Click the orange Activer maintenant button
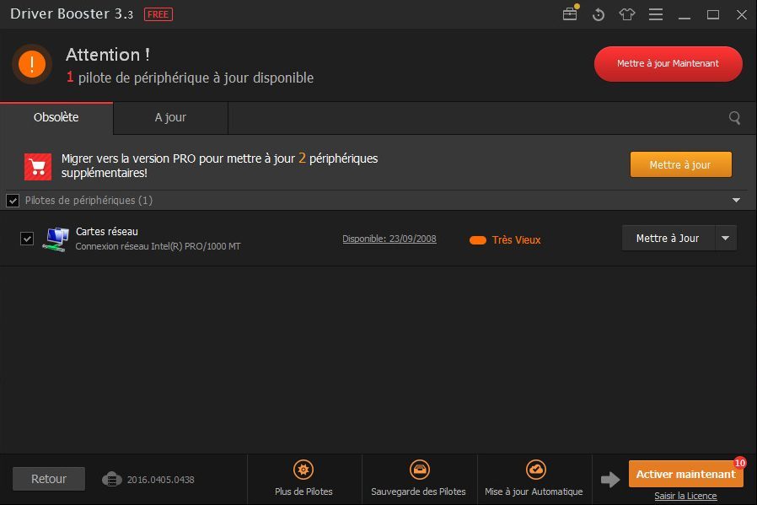Image resolution: width=757 pixels, height=505 pixels. 685,474
